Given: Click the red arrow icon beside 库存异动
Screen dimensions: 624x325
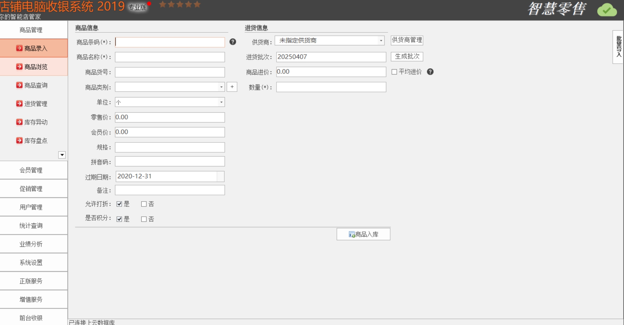Looking at the screenshot, I should coord(19,122).
